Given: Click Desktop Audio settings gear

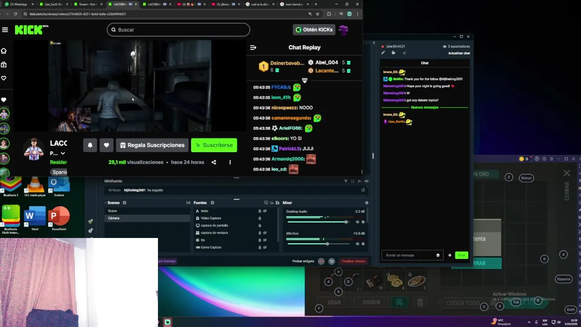Looking at the screenshot, I should tap(363, 222).
